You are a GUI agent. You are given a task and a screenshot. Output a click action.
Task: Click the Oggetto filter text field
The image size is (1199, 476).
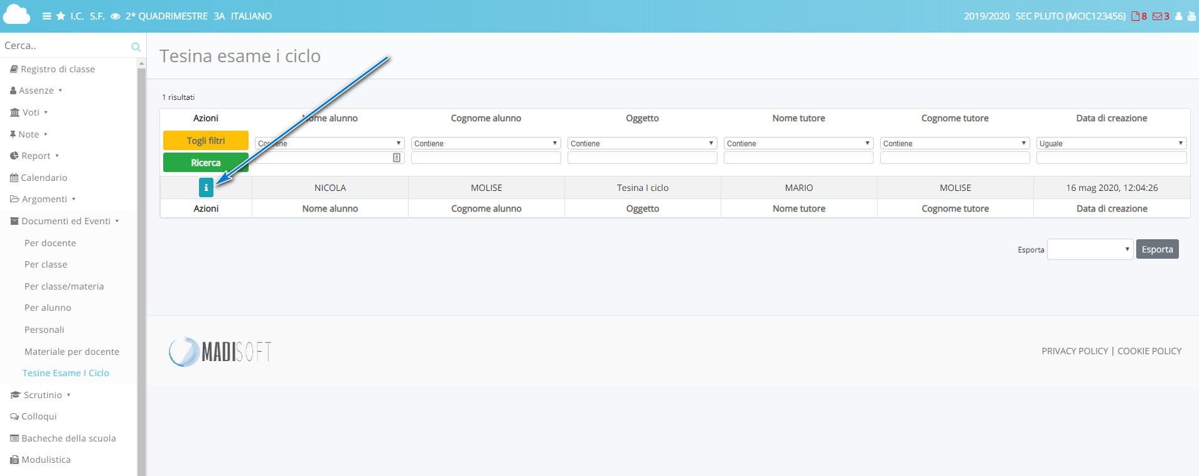[x=642, y=158]
